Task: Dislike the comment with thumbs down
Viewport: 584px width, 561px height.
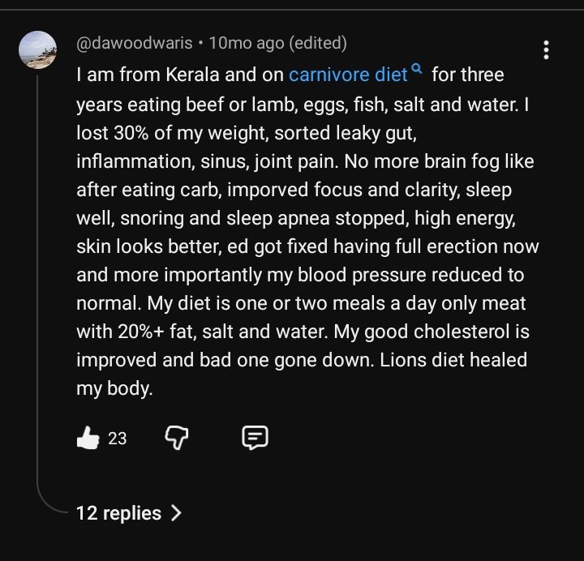Action: (176, 439)
